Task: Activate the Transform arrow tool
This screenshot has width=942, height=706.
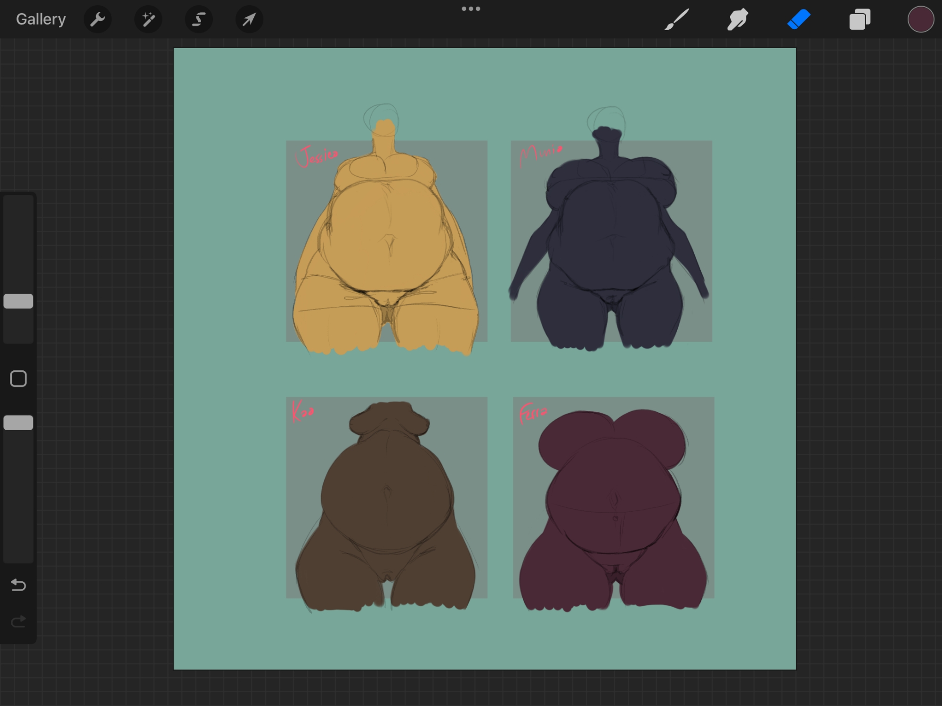Action: 249,19
